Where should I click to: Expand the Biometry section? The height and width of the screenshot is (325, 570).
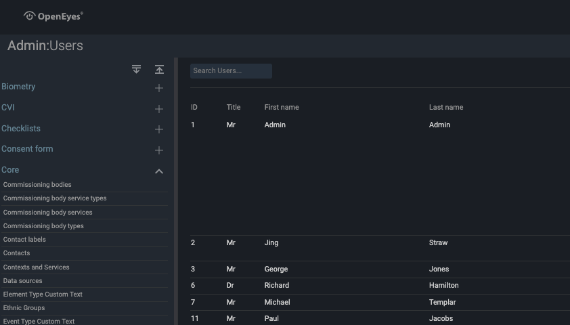click(x=159, y=88)
